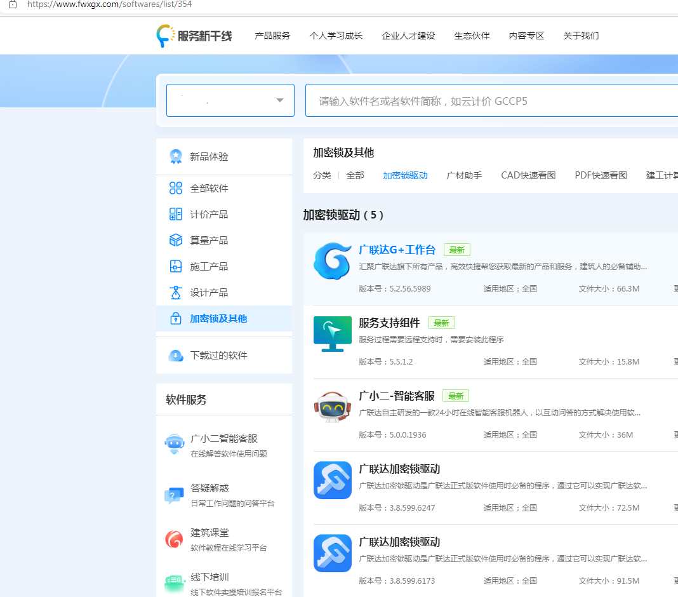Open 答疑解惑 service link

pos(209,488)
